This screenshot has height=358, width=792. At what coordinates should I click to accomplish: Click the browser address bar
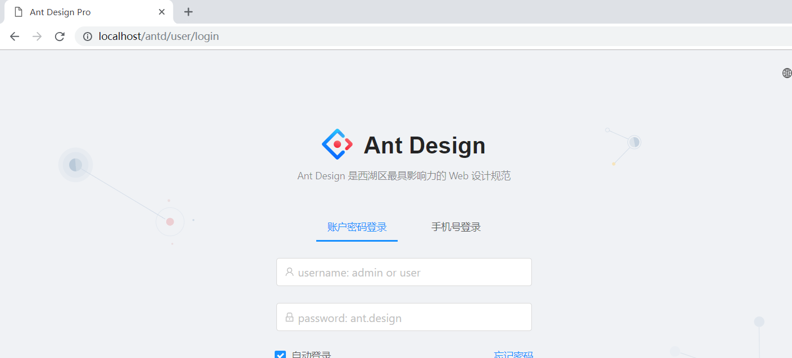click(225, 36)
